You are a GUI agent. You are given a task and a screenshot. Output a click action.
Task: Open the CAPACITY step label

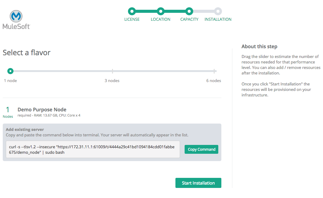pyautogui.click(x=189, y=19)
